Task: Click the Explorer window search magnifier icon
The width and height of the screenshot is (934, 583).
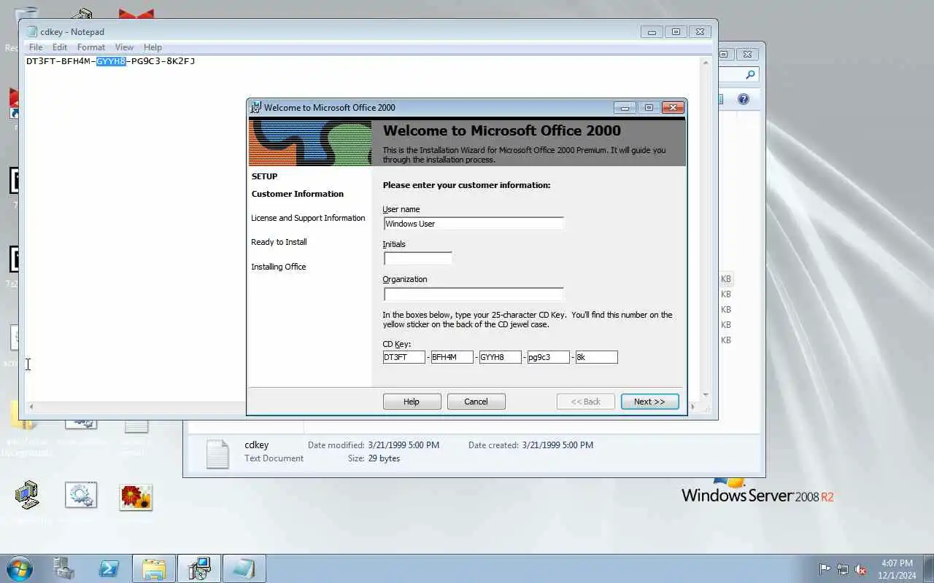Action: click(x=750, y=74)
